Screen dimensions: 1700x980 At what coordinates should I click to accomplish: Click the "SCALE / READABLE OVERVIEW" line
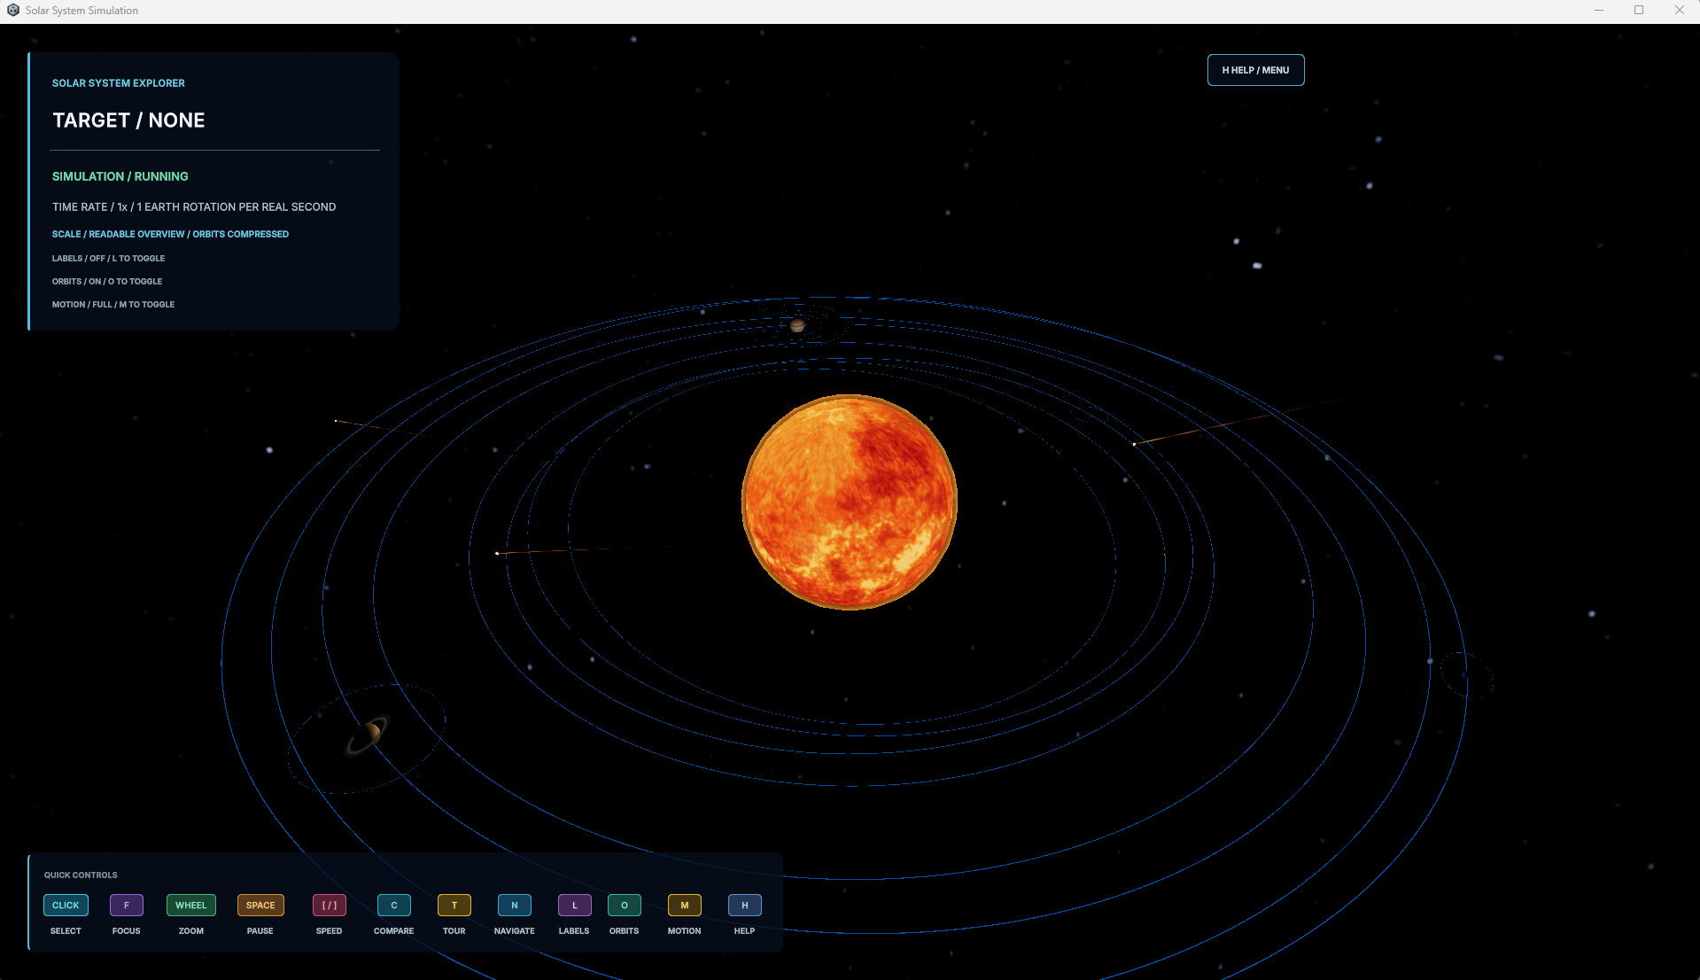click(170, 234)
